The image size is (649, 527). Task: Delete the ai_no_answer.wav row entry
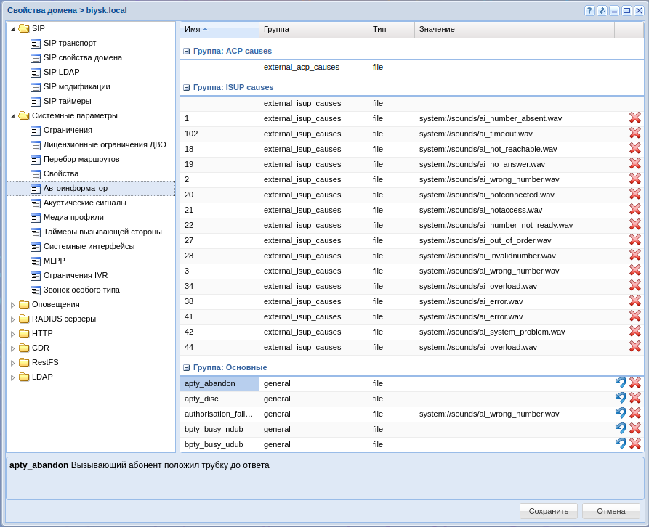pos(635,163)
